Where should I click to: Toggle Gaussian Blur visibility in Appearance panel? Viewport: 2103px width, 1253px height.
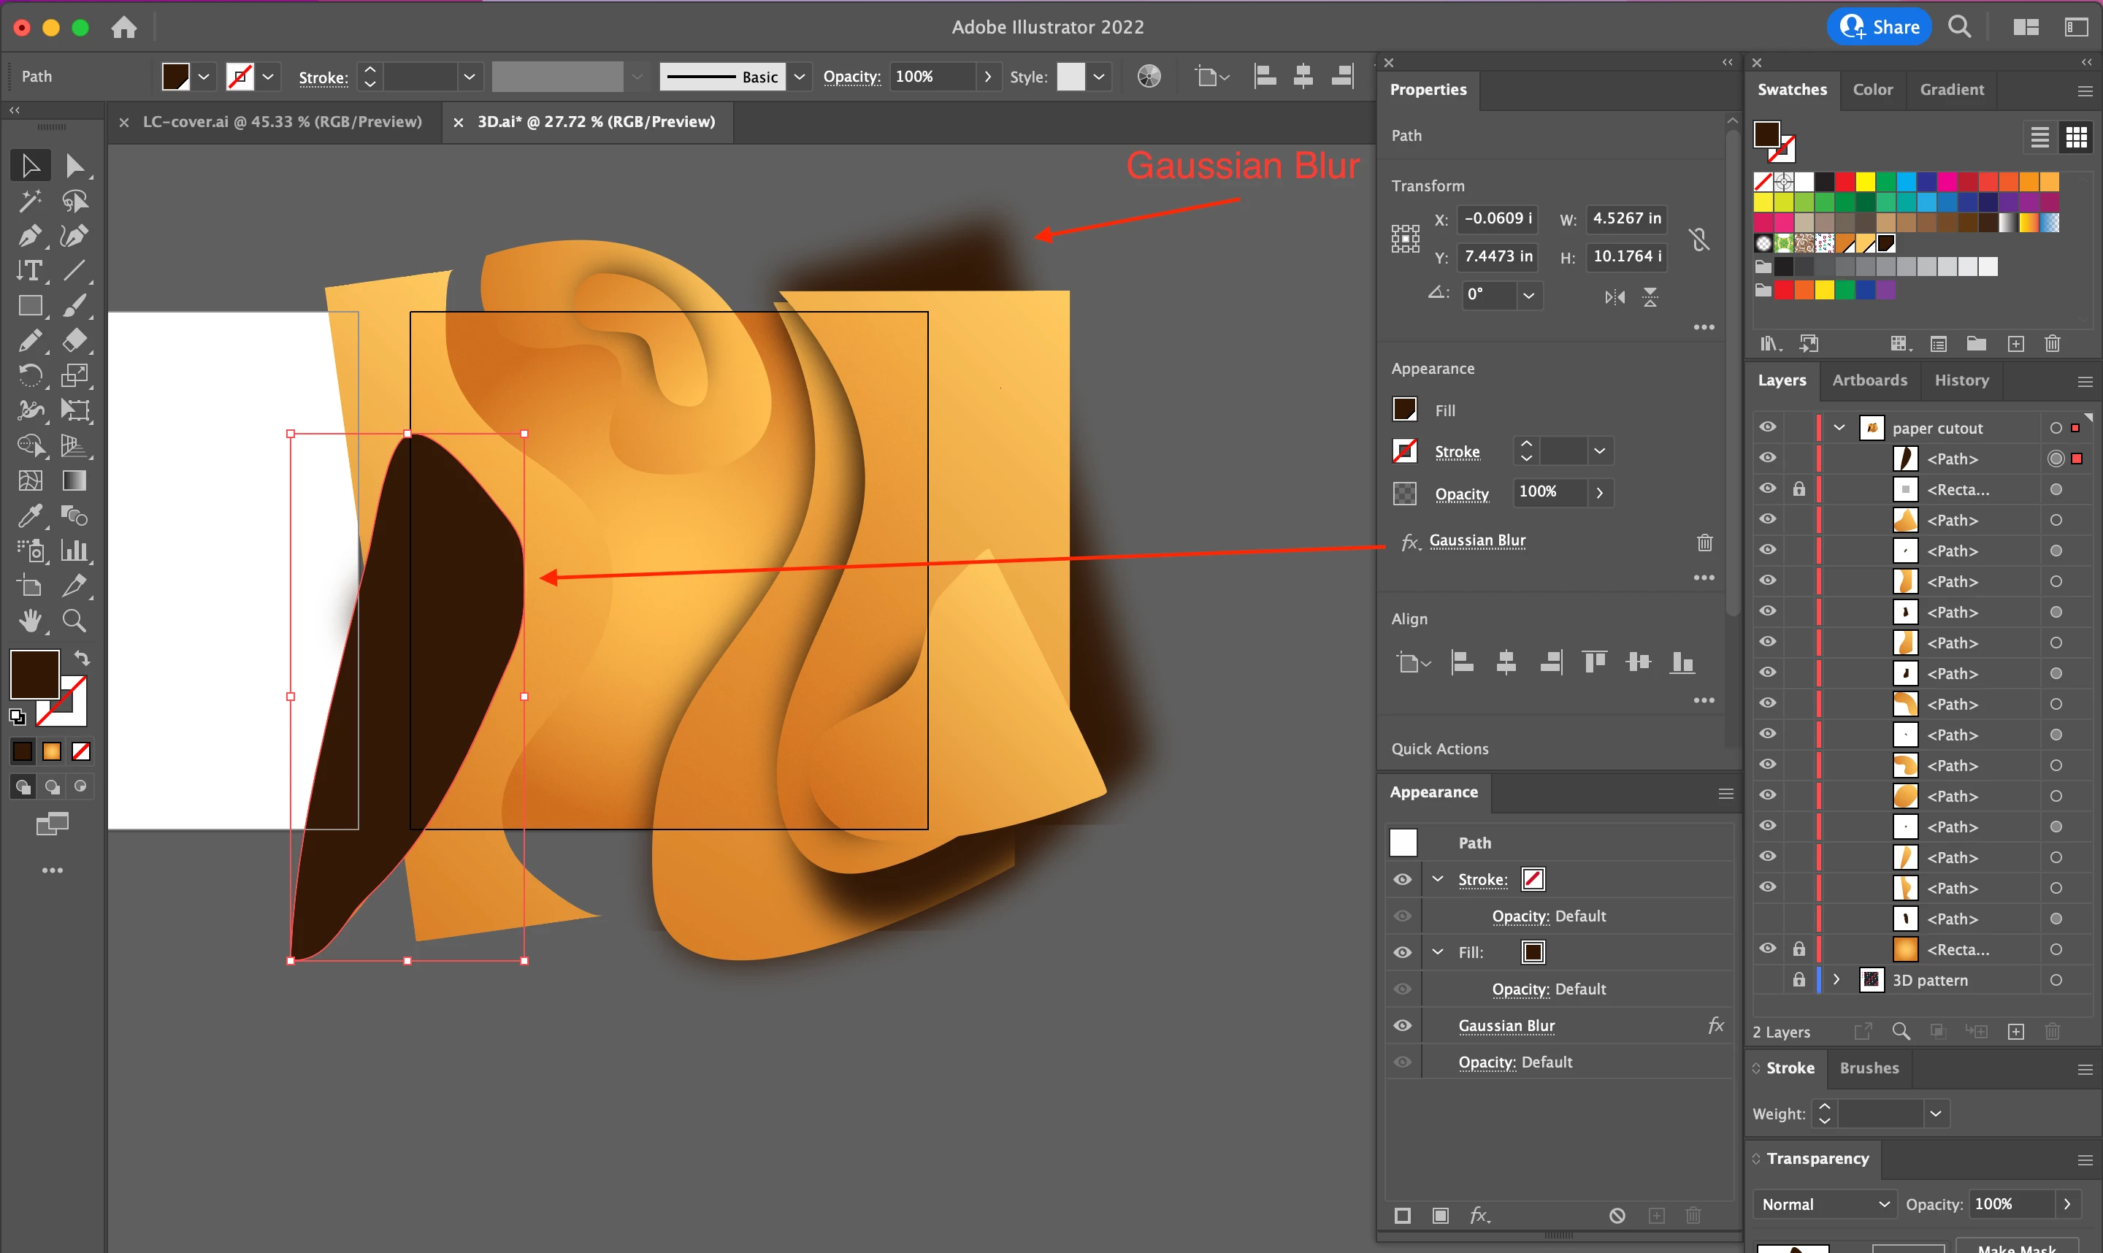[1402, 1025]
